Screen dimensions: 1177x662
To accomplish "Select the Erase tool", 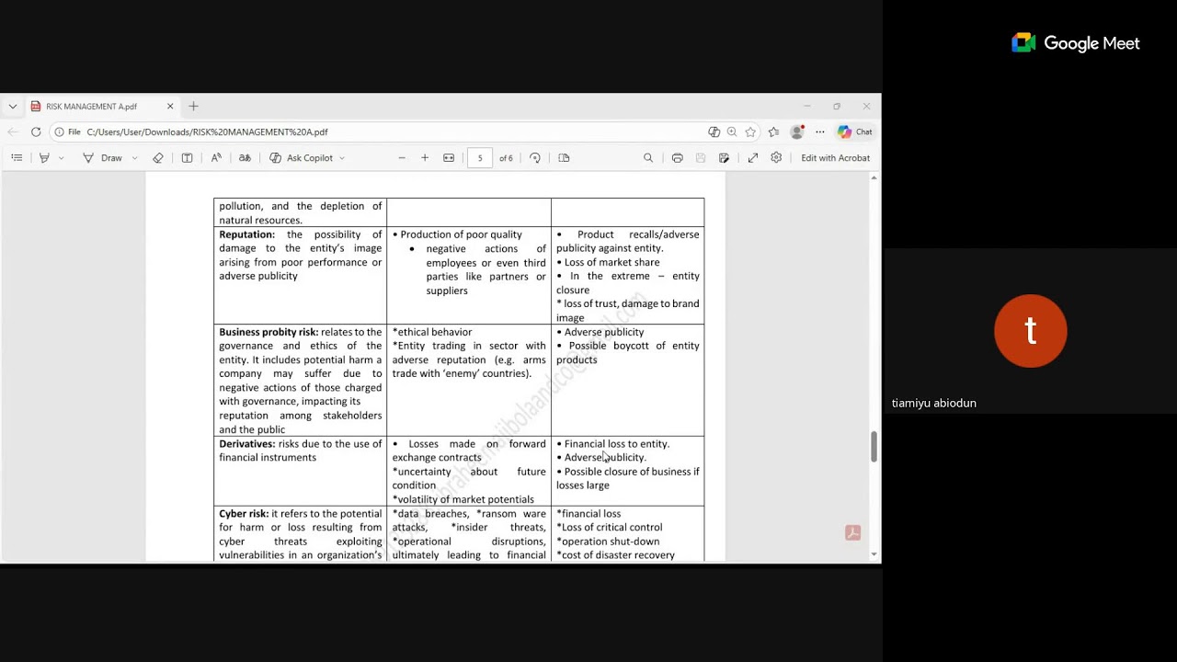I will 158,158.
